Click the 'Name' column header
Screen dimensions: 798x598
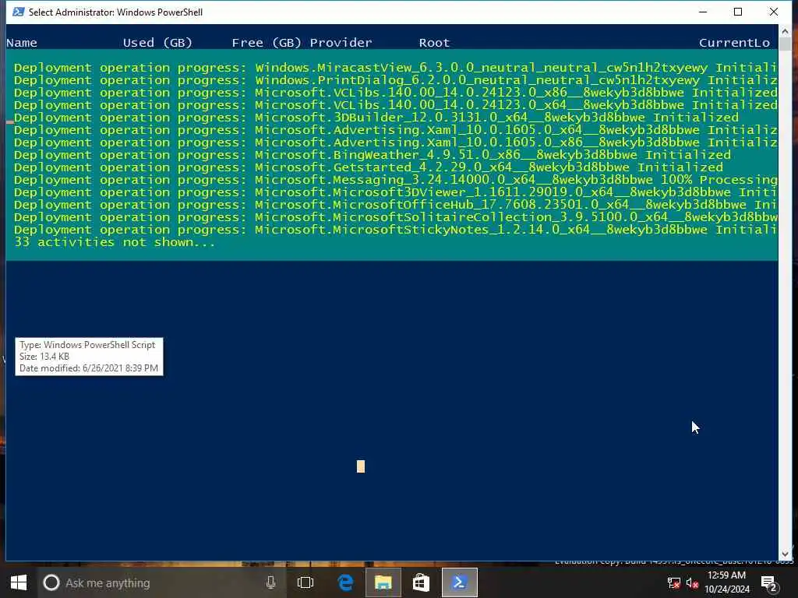tap(22, 43)
